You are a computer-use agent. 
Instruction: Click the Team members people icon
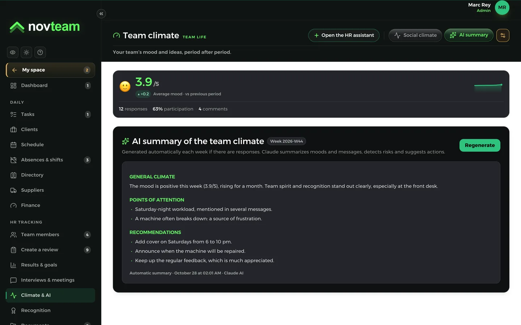click(13, 235)
